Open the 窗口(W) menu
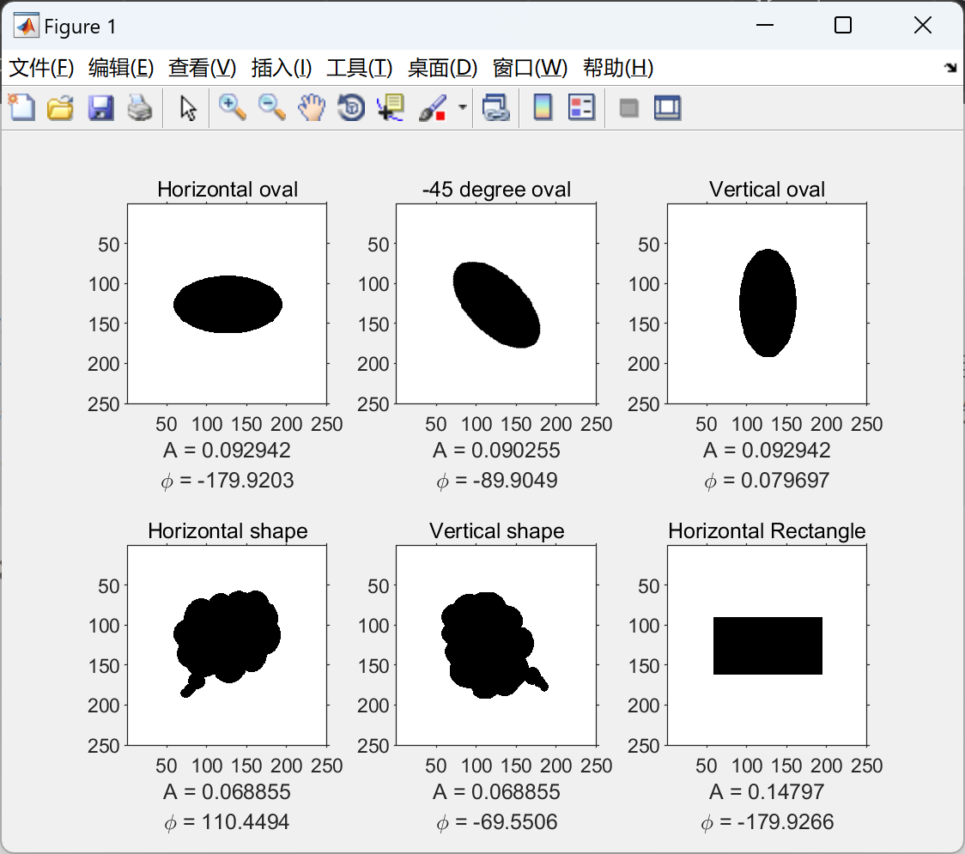Image resolution: width=965 pixels, height=854 pixels. [x=530, y=68]
